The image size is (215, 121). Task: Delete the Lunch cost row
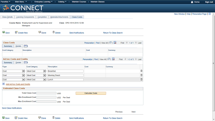tap(141, 79)
